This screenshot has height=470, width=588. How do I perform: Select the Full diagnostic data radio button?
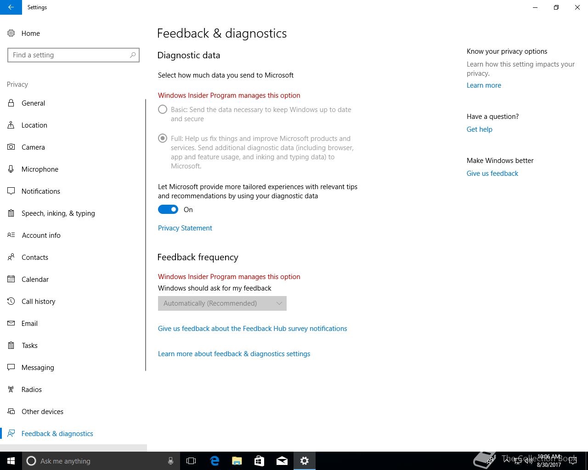click(163, 138)
